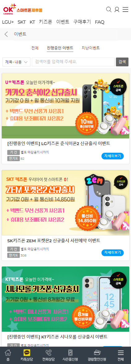The height and width of the screenshot is (364, 131).
Task: Click 자세히보기 for the LG키즈폰 event
Action: 112,156
